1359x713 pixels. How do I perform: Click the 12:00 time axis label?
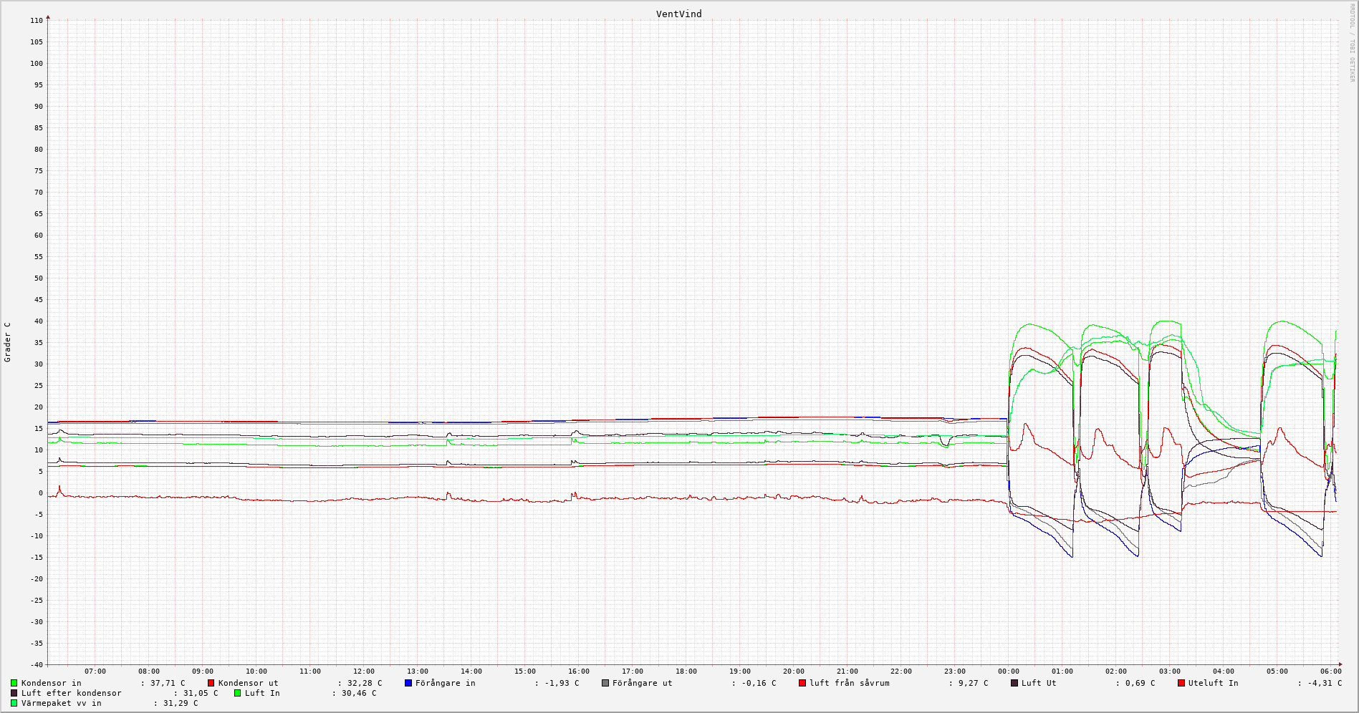click(363, 671)
